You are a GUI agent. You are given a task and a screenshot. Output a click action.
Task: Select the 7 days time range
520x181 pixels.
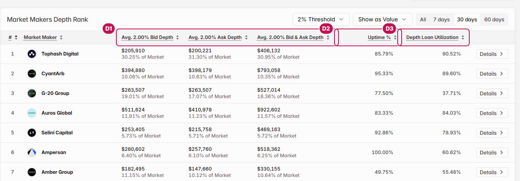click(441, 19)
